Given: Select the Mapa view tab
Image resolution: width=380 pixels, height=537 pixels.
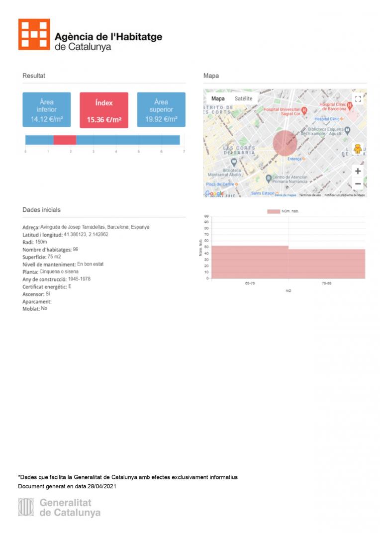Looking at the screenshot, I should pyautogui.click(x=218, y=98).
